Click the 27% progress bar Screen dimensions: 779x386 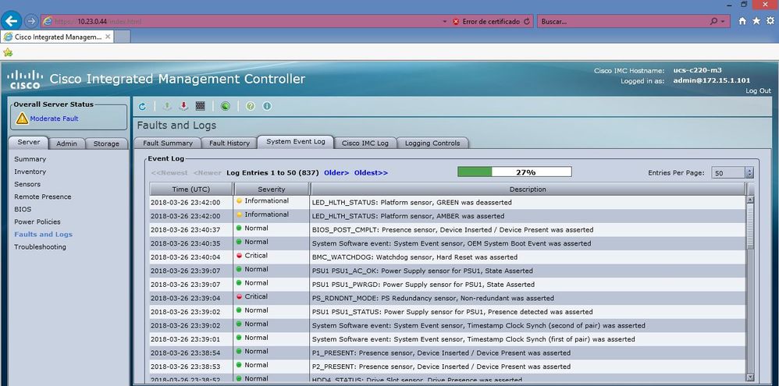pyautogui.click(x=514, y=172)
